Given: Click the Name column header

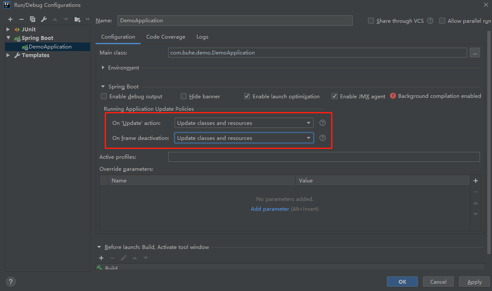Looking at the screenshot, I should 202,181.
